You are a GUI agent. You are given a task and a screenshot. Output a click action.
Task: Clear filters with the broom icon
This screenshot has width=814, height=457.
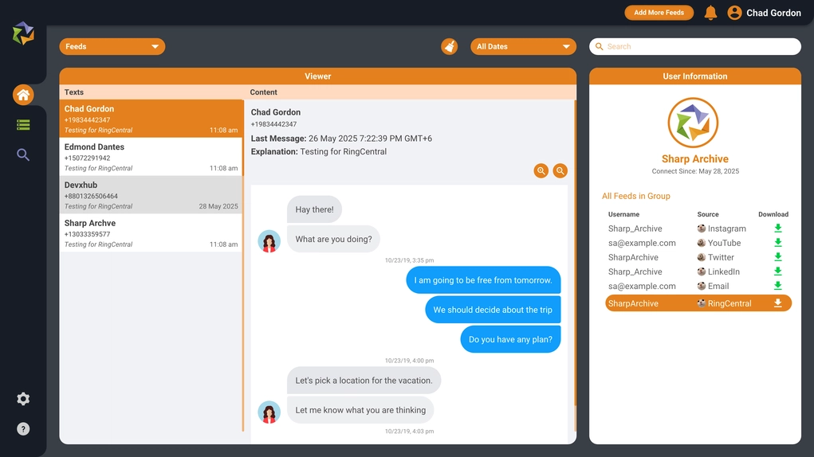pyautogui.click(x=450, y=47)
